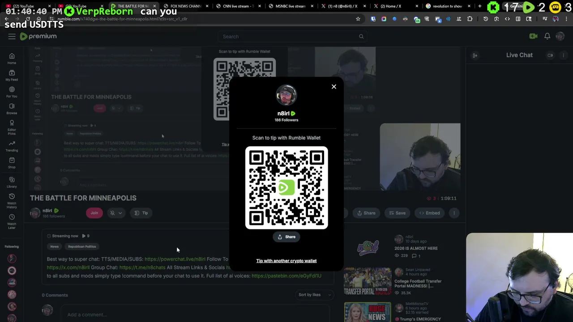Switch to revolution tv show browser tab
Screen dimensions: 573x322
tap(447, 6)
